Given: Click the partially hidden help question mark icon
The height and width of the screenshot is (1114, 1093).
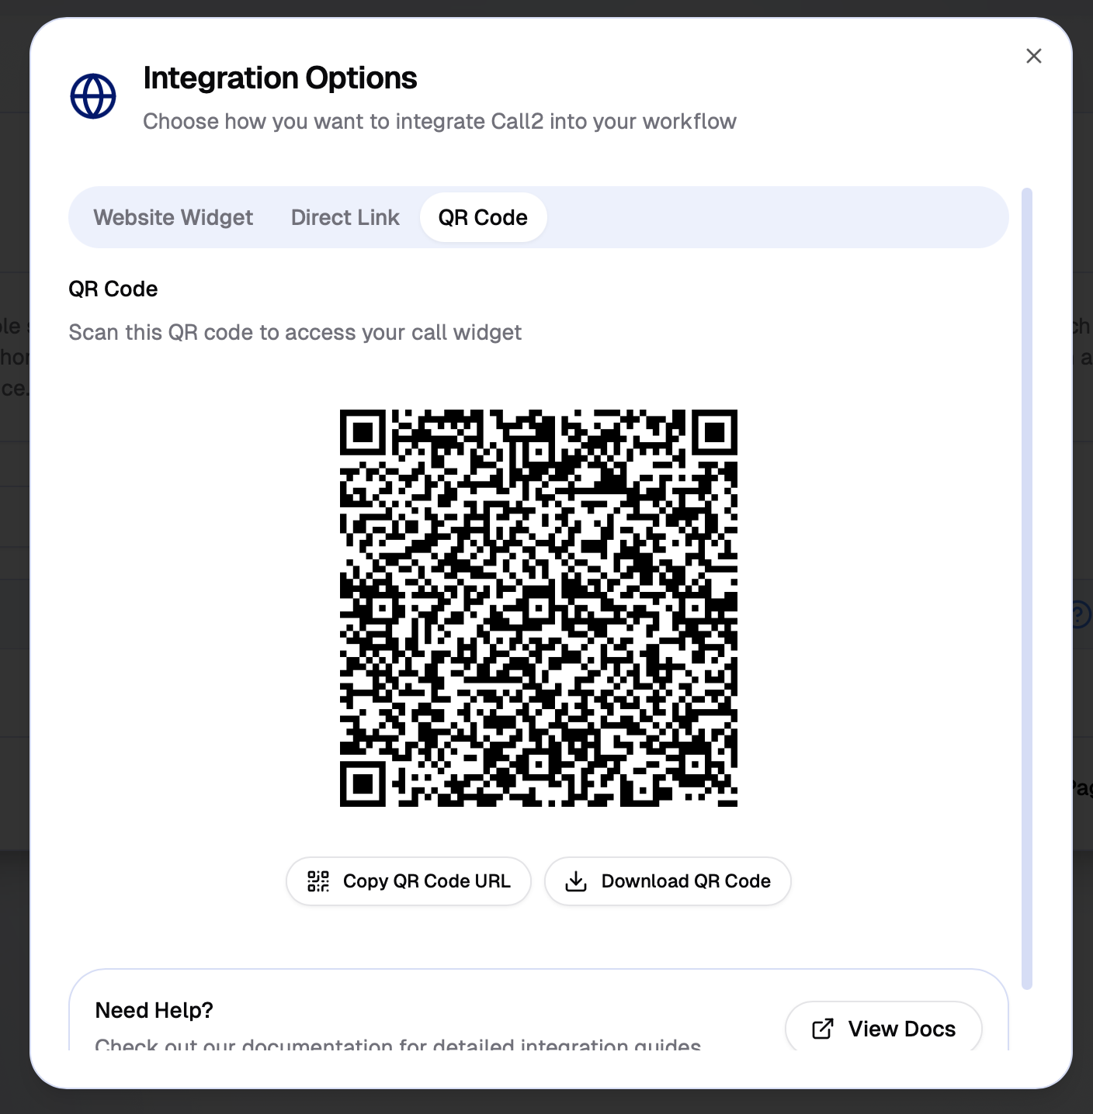Looking at the screenshot, I should [x=1082, y=614].
